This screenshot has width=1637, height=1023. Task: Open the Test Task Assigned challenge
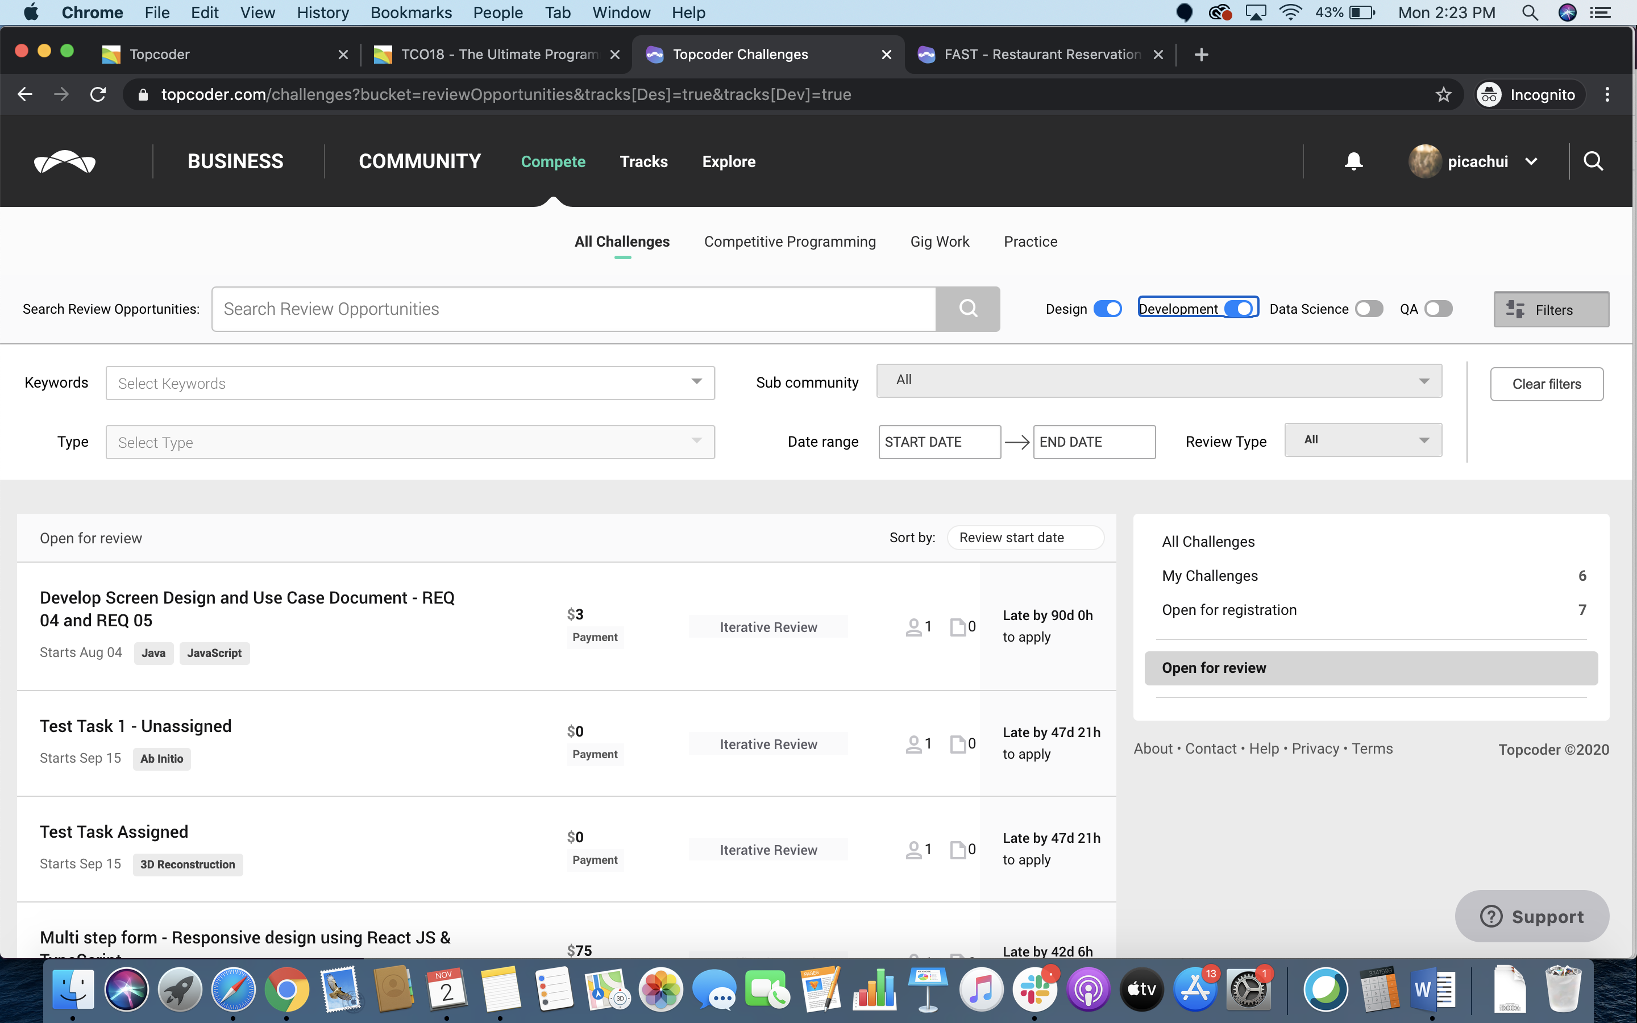click(114, 831)
